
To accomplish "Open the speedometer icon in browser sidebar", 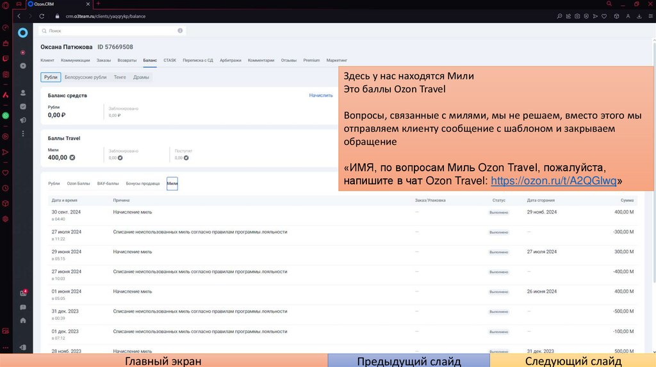I will pyautogui.click(x=5, y=27).
